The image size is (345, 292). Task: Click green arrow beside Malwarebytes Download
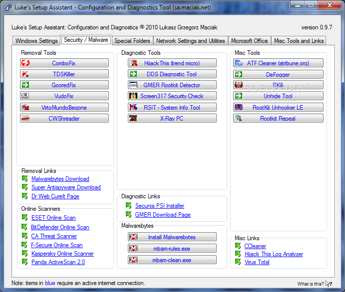click(25, 179)
